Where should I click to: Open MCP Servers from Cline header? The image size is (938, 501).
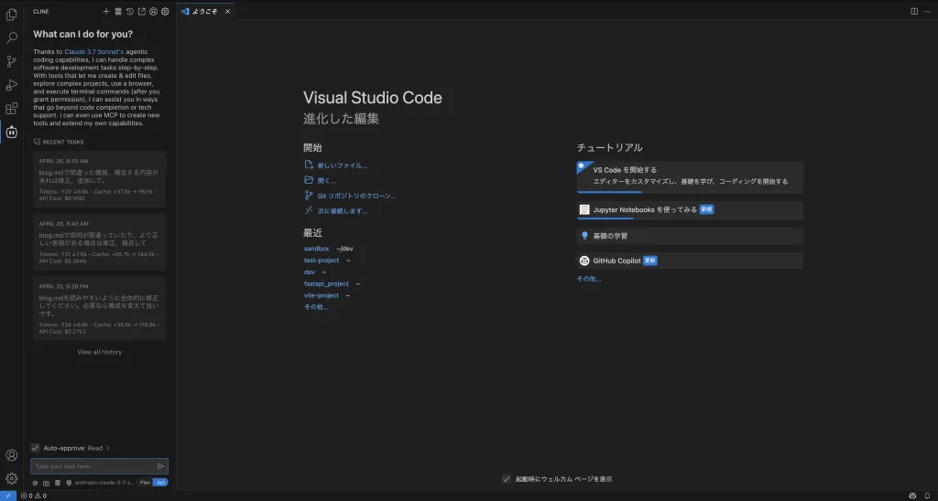[x=118, y=11]
